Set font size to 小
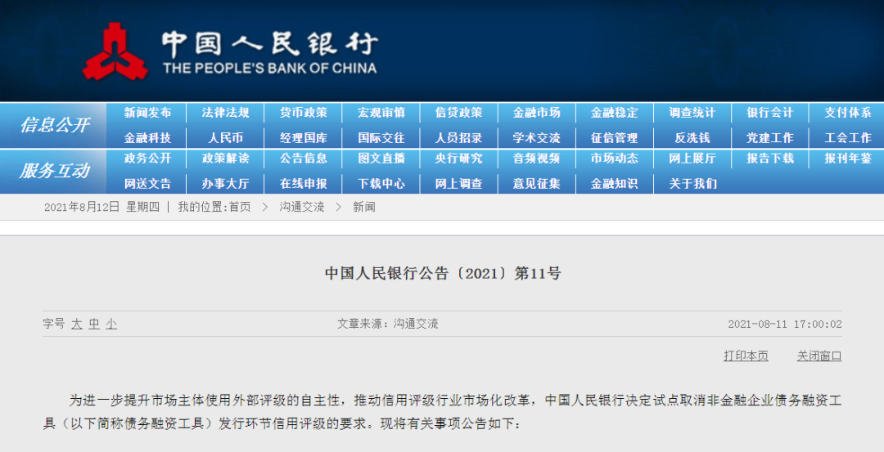This screenshot has width=884, height=452. (x=111, y=324)
